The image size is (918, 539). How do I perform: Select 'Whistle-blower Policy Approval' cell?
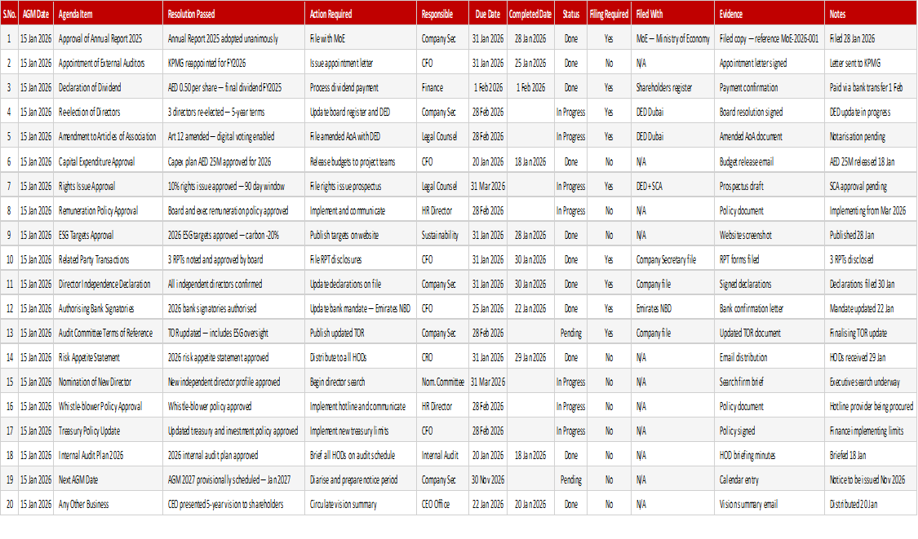point(108,406)
